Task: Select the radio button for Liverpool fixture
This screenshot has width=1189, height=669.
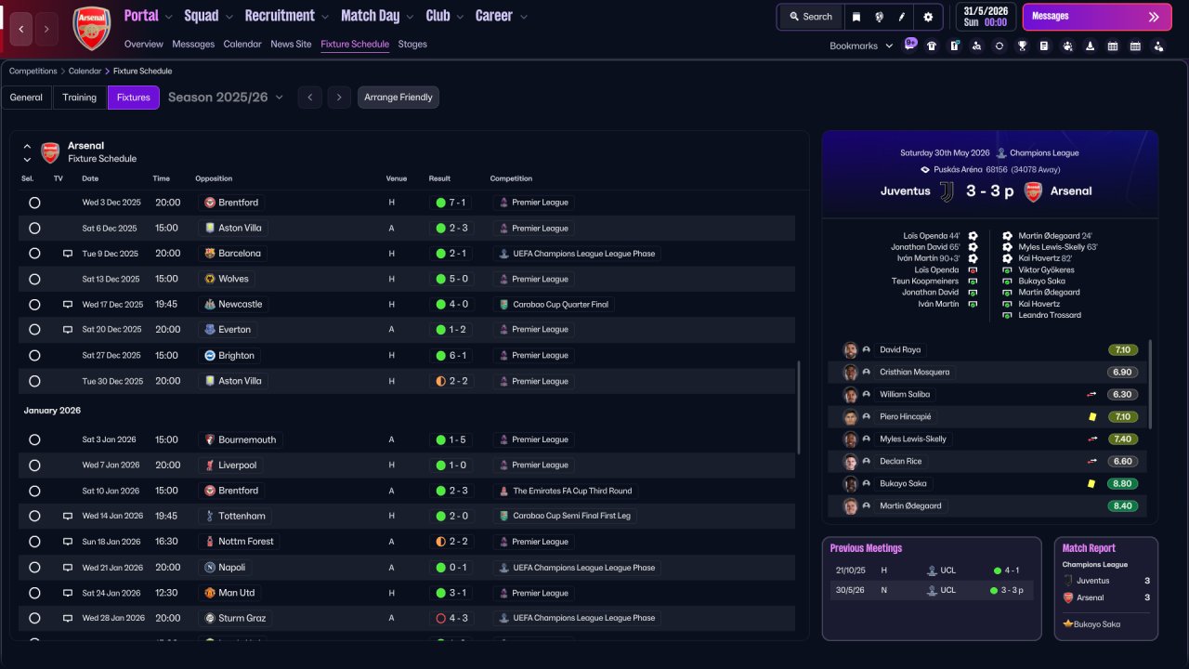Action: click(x=34, y=465)
